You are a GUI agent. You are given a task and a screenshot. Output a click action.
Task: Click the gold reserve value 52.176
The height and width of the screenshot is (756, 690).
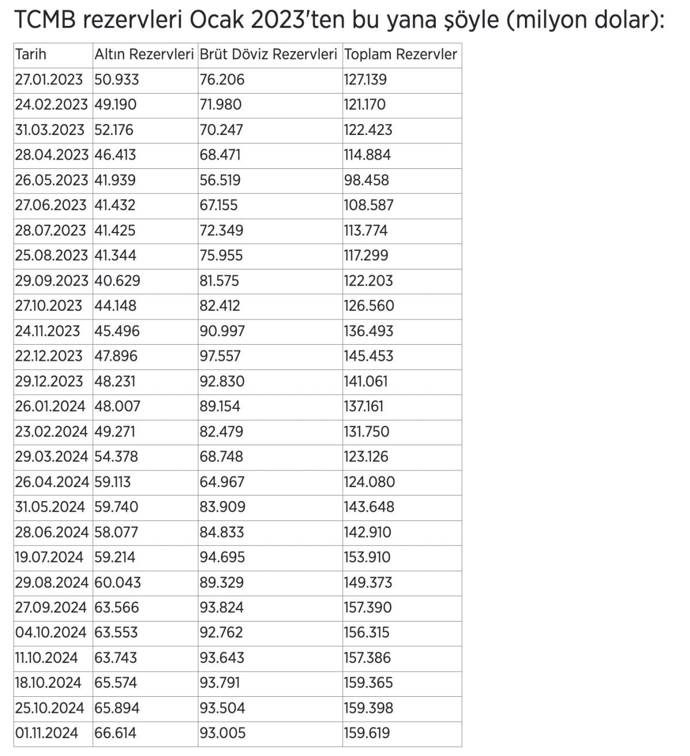click(x=114, y=130)
